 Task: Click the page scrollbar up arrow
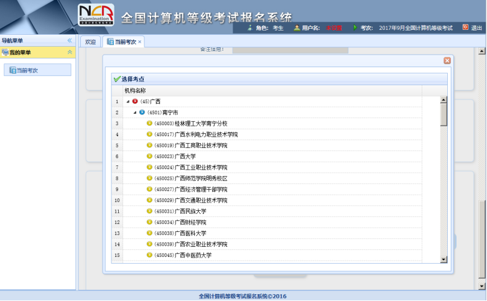482,51
